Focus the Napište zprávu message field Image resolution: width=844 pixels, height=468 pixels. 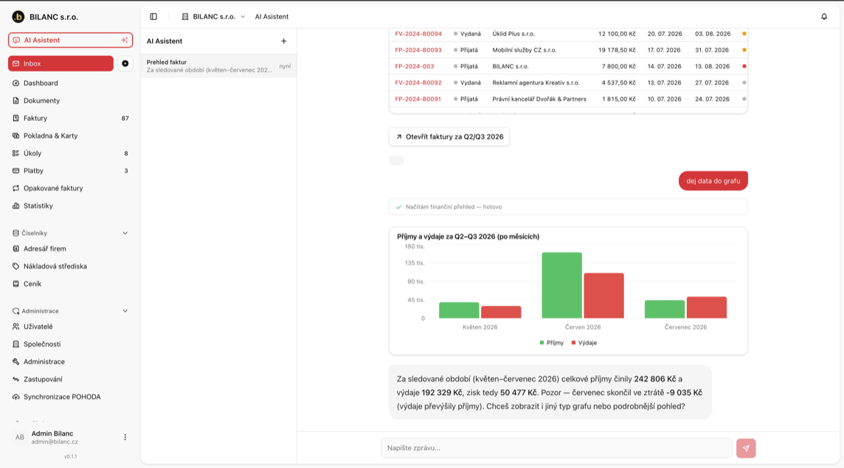coord(556,448)
